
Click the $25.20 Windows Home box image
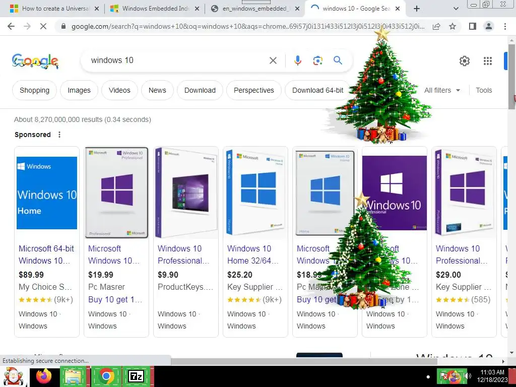[x=255, y=193]
